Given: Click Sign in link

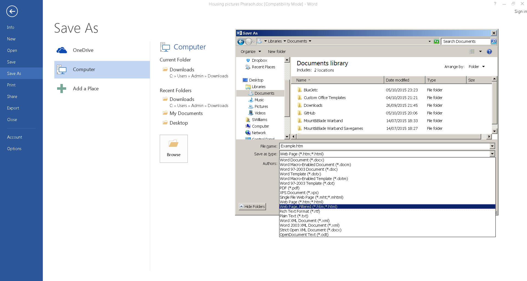Looking at the screenshot, I should 520,12.
